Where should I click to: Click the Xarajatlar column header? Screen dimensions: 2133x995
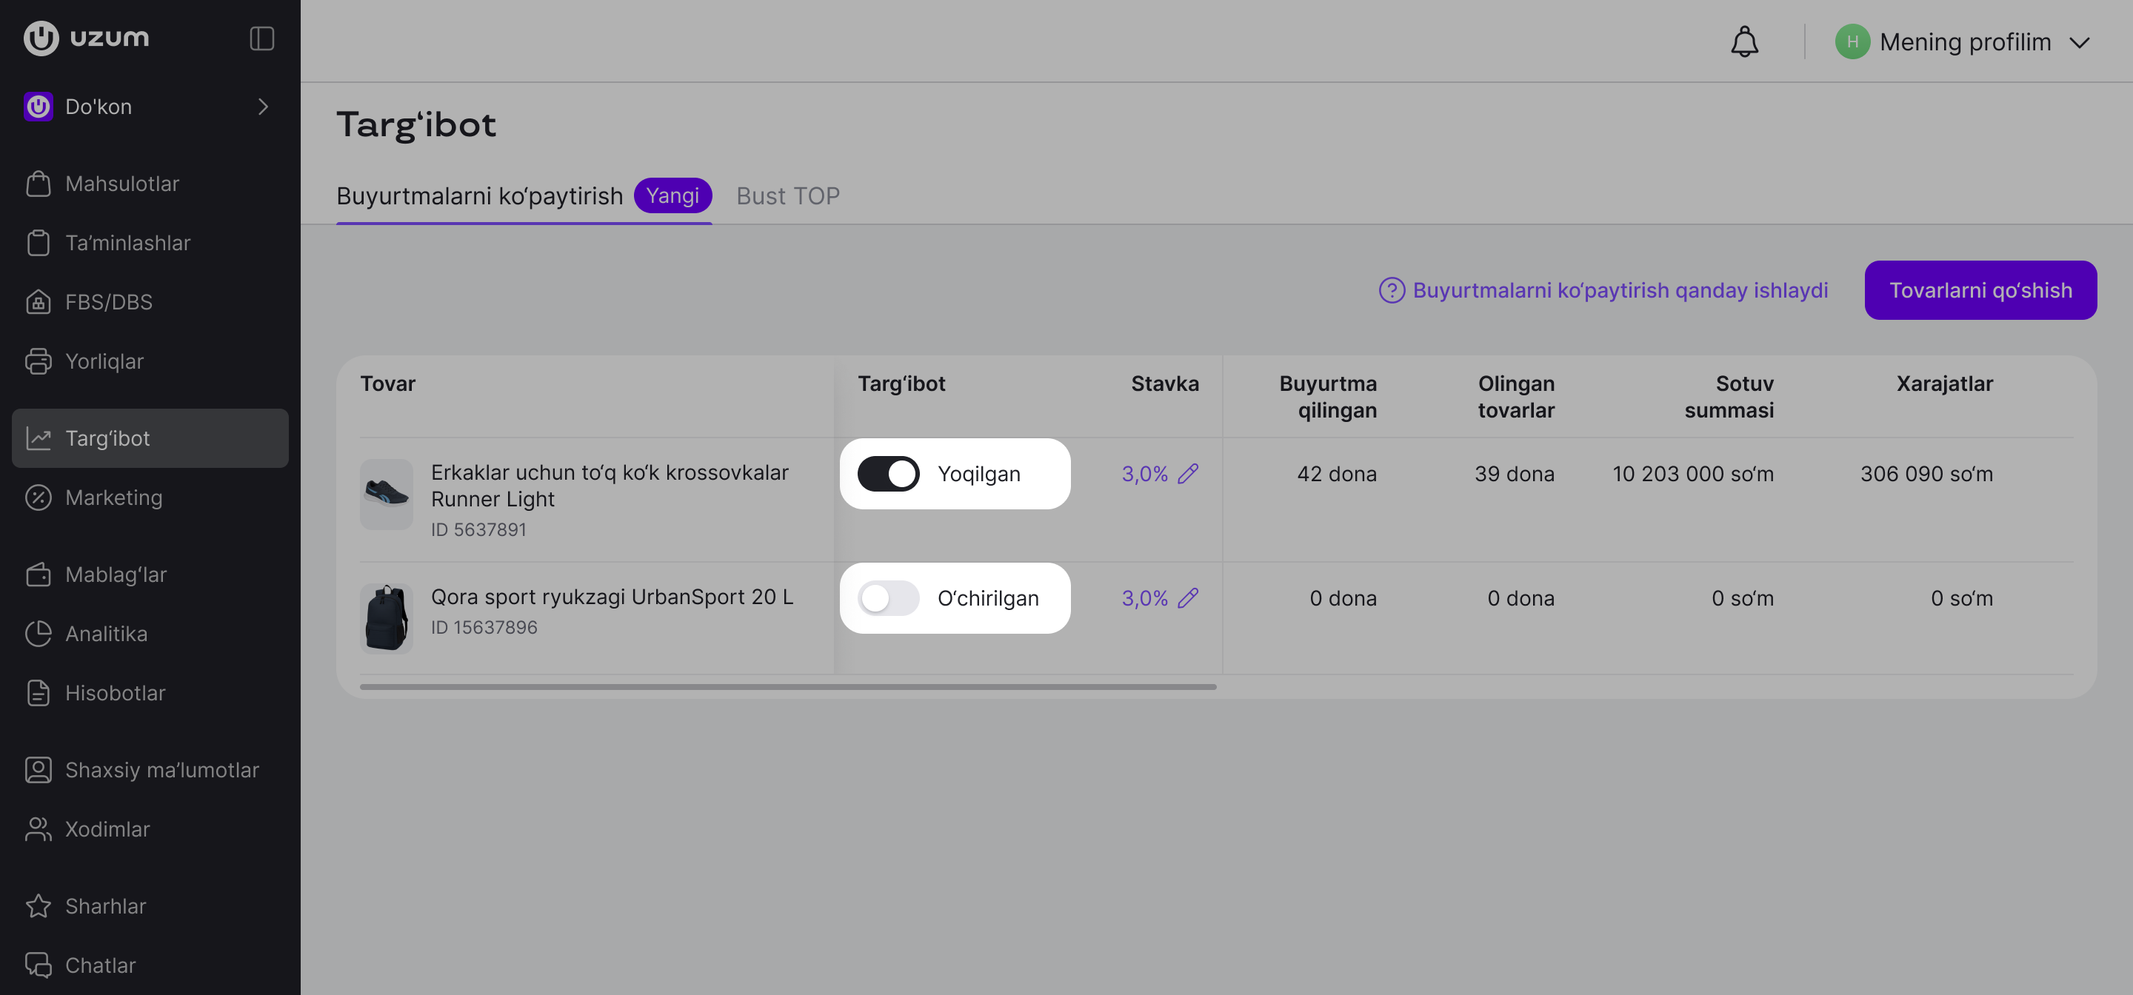click(x=1944, y=383)
